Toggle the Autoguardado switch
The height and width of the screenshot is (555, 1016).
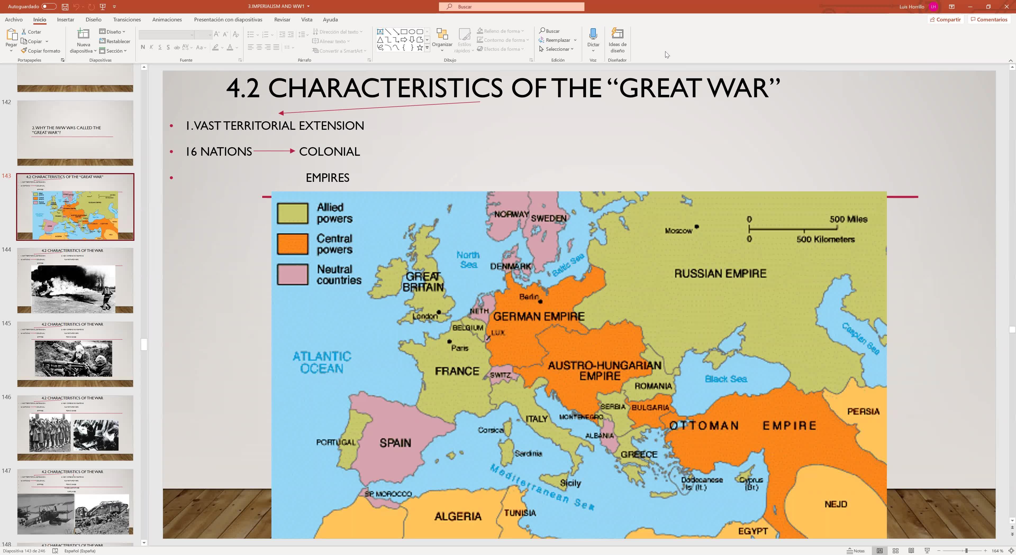click(48, 7)
